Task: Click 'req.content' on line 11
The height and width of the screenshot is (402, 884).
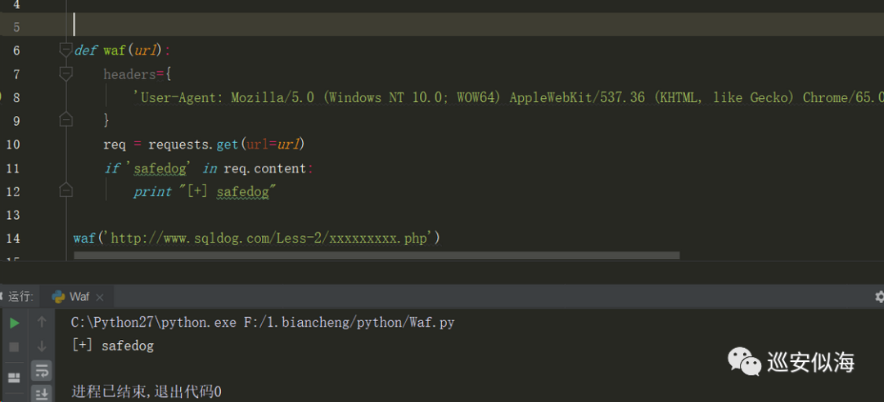Action: [x=264, y=168]
